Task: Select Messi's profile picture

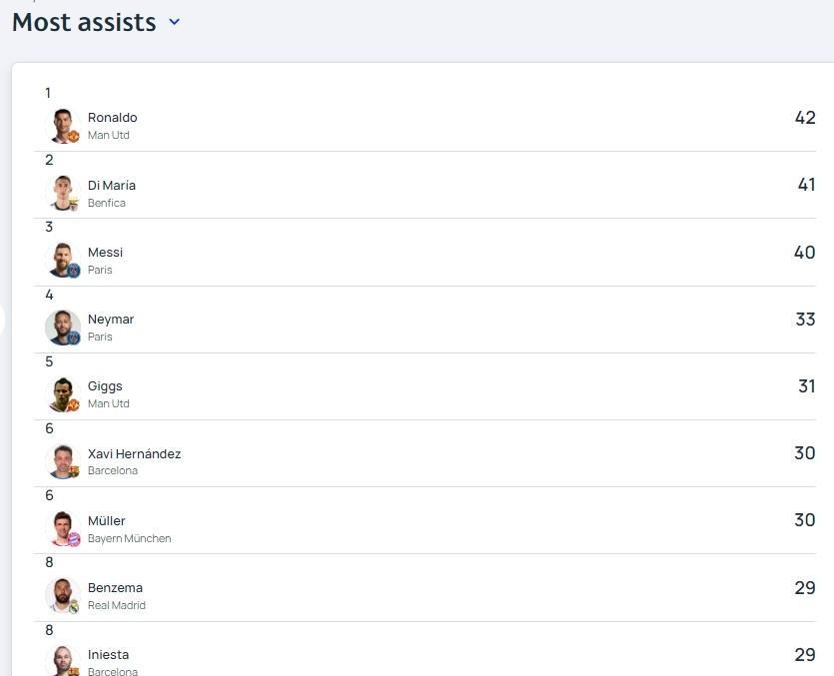Action: (63, 261)
